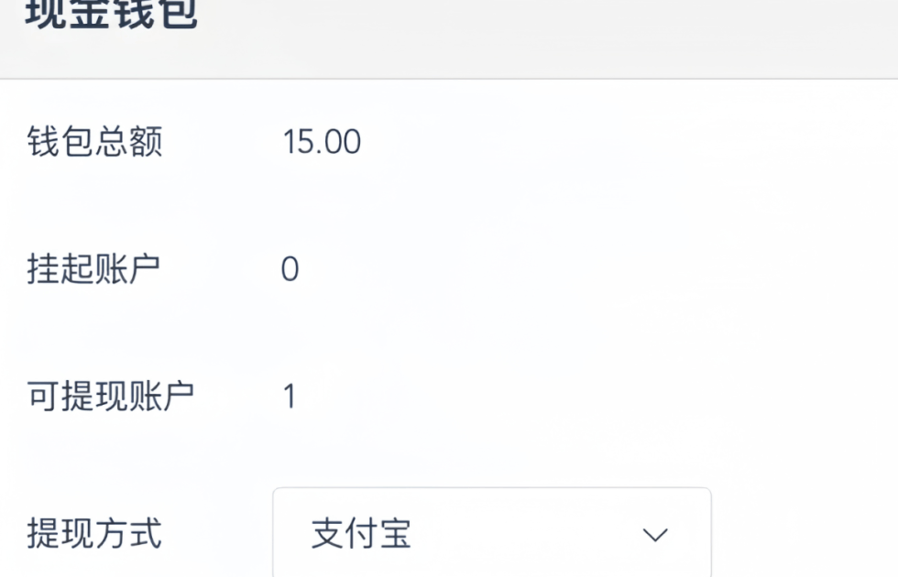The height and width of the screenshot is (577, 898).
Task: Click the 可提现账户 value 1
Action: (x=290, y=397)
